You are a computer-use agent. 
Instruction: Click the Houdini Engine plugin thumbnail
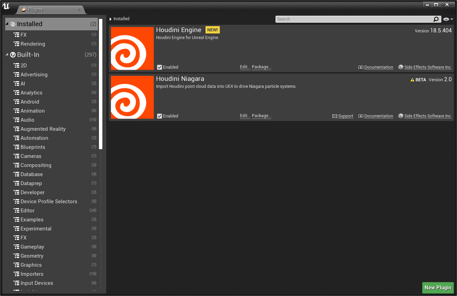click(132, 48)
